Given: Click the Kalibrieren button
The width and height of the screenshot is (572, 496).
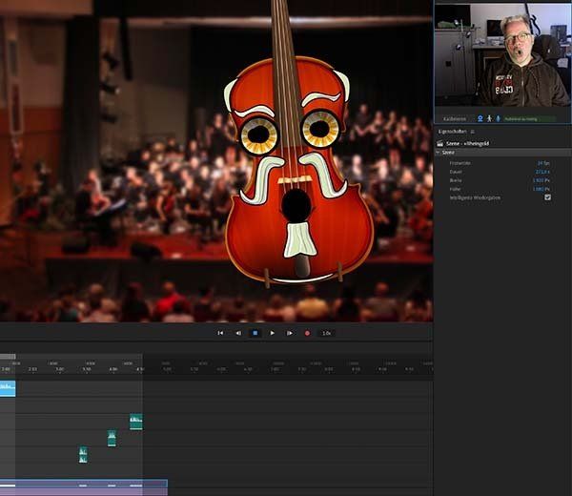Looking at the screenshot, I should tap(453, 118).
